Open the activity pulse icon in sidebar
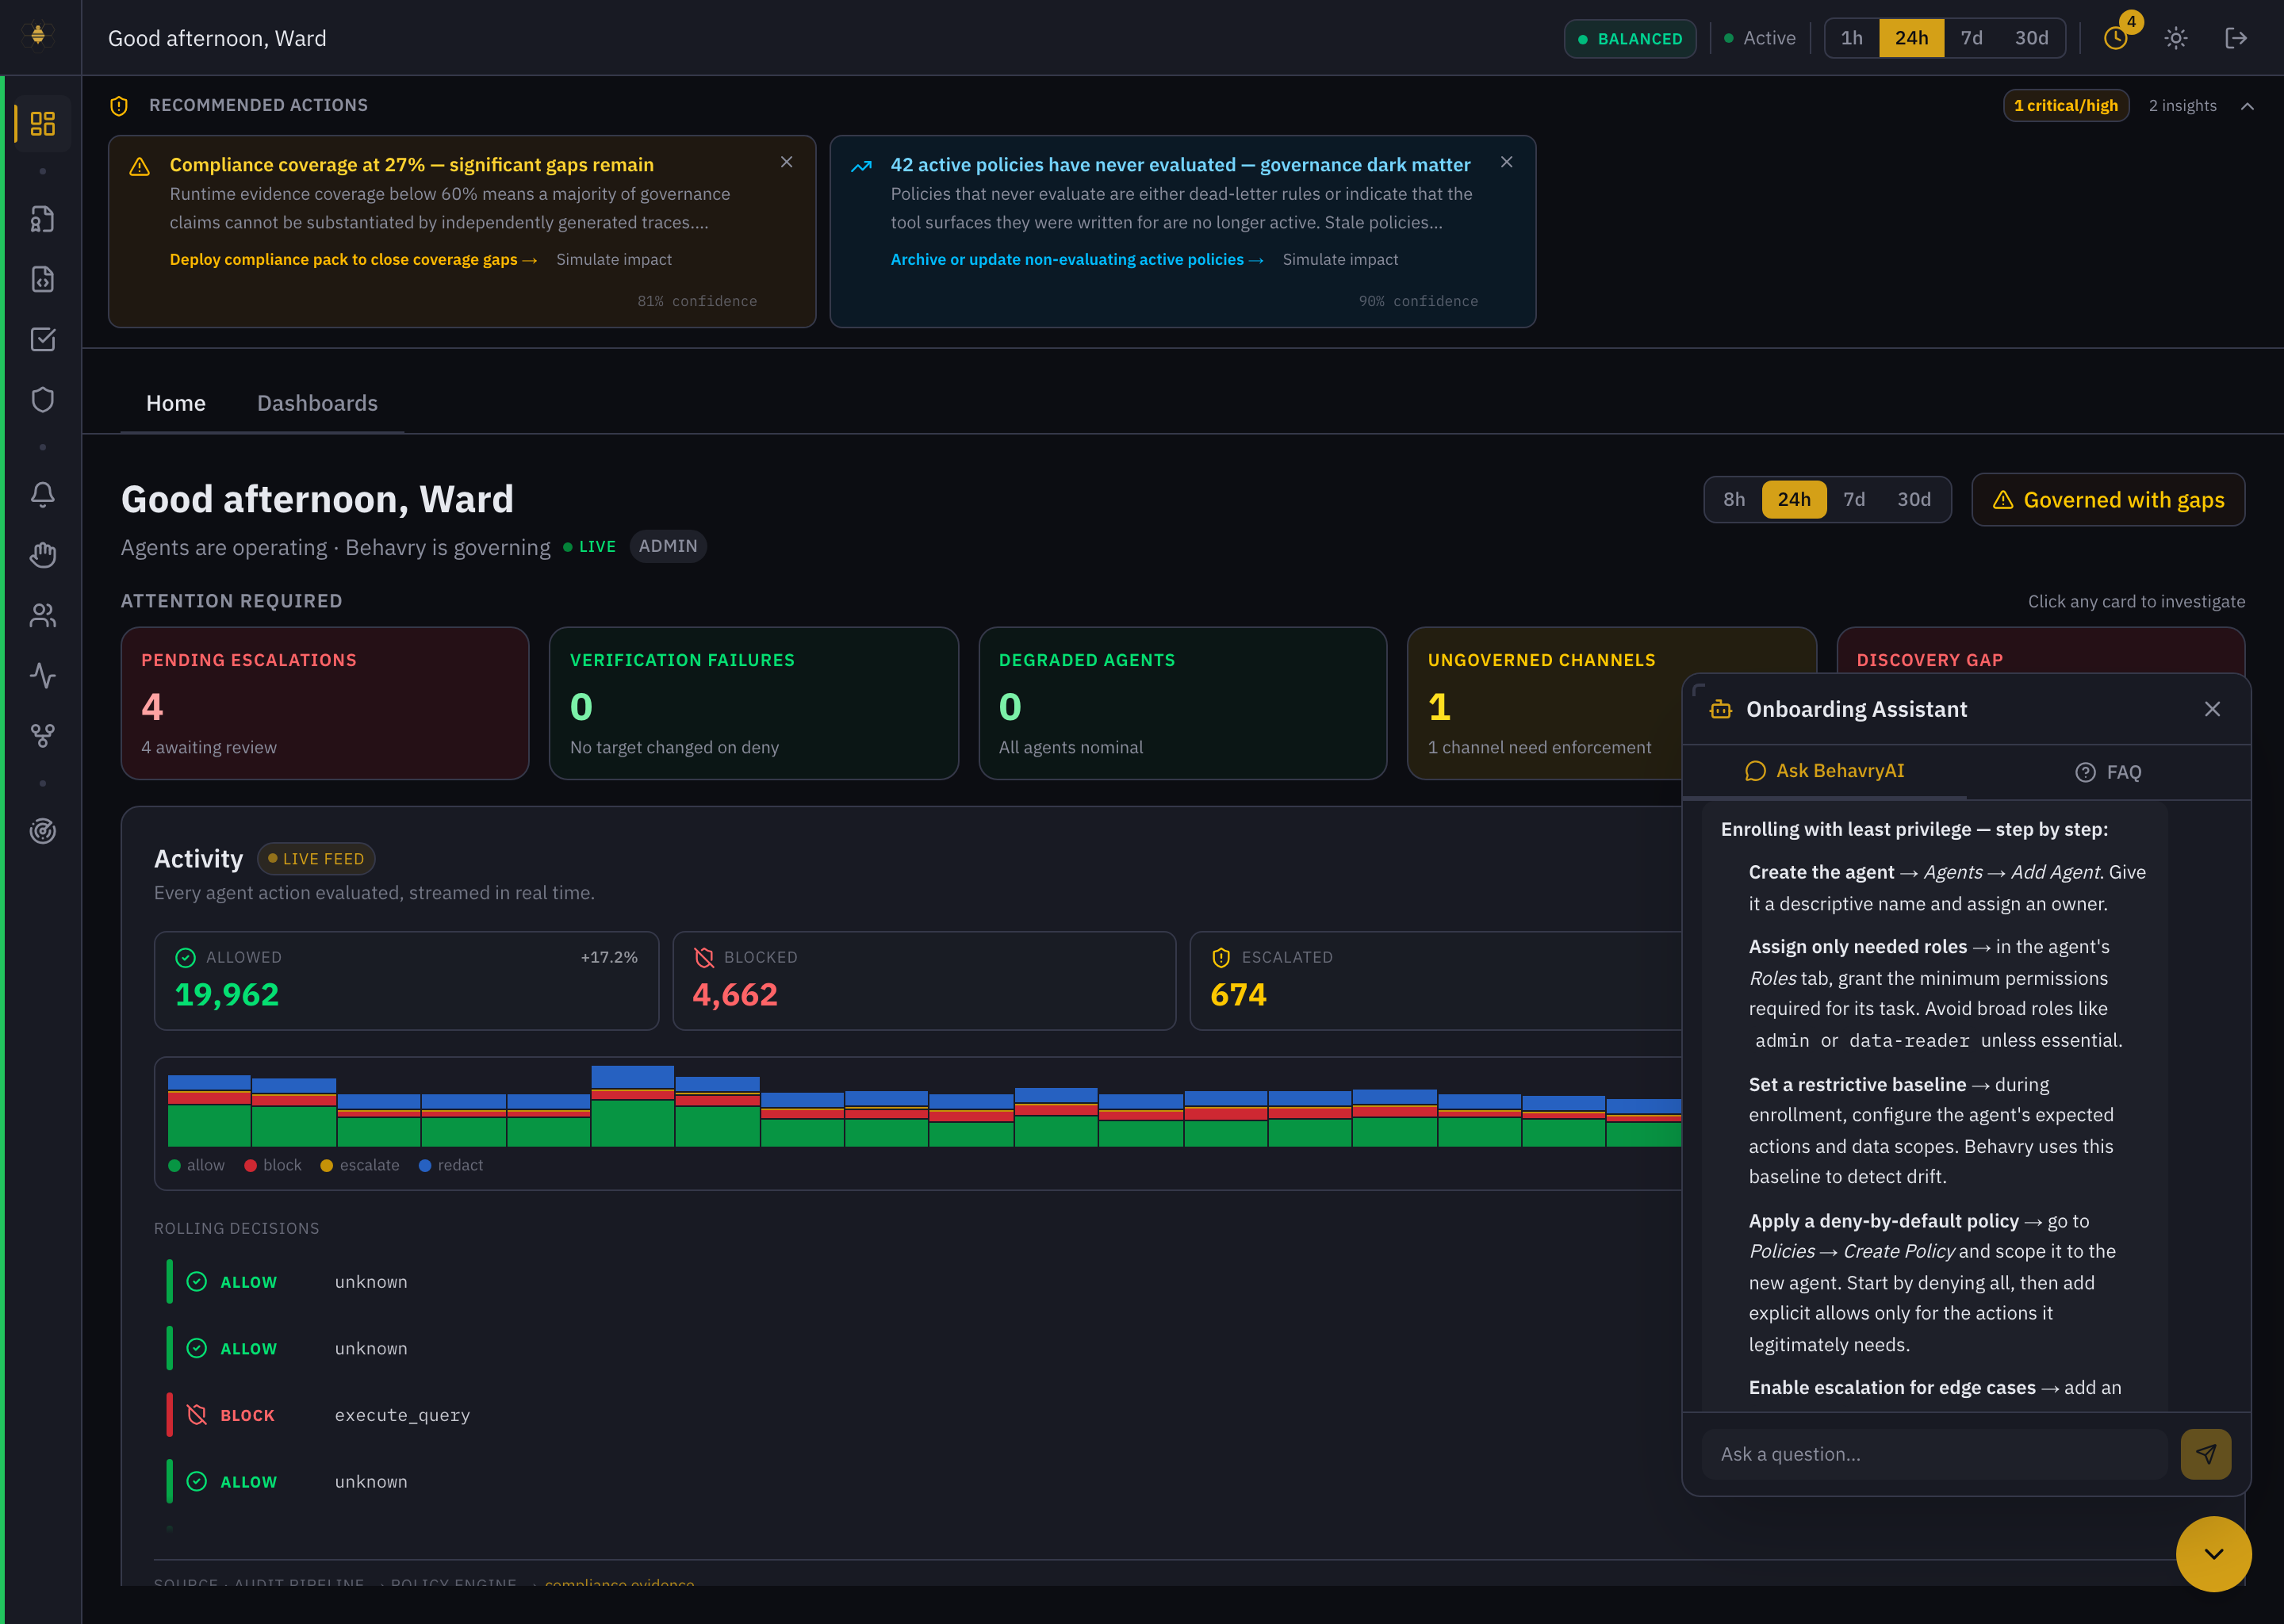This screenshot has height=1624, width=2284. (x=42, y=675)
